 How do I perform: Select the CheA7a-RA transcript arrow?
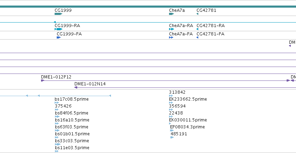click(x=171, y=29)
